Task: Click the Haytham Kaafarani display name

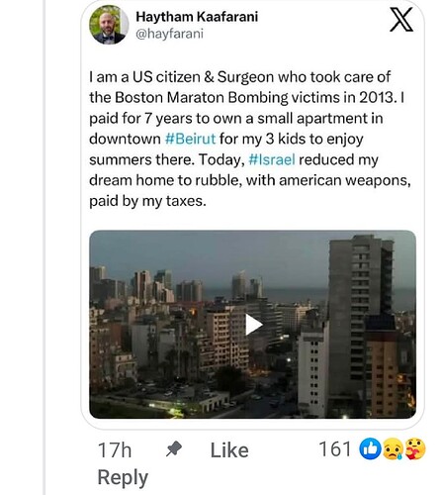Action: 197,17
